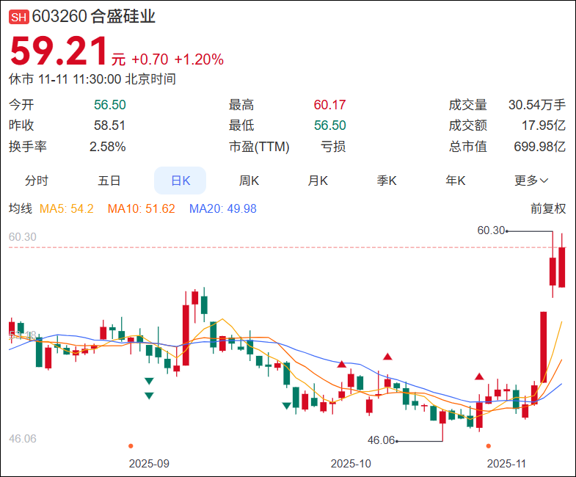Expand the 更多 dropdown menu
This screenshot has width=576, height=477.
coord(531,181)
